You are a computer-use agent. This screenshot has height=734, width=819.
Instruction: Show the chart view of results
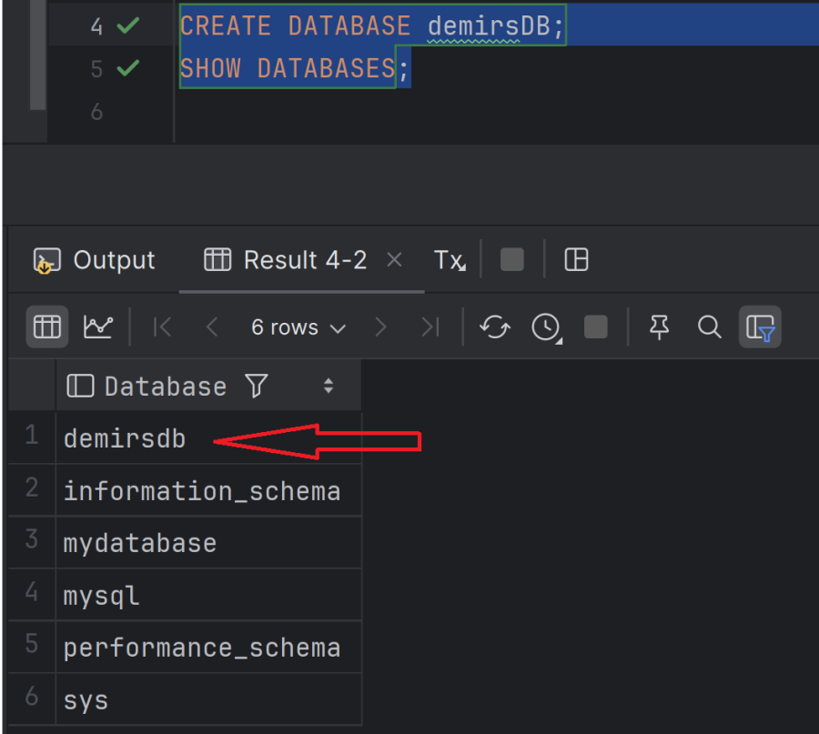[97, 327]
